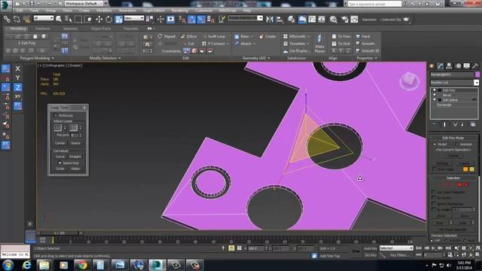Image resolution: width=482 pixels, height=271 pixels.
Task: Click the Circle button in Loop Tools
Action: tap(60, 169)
